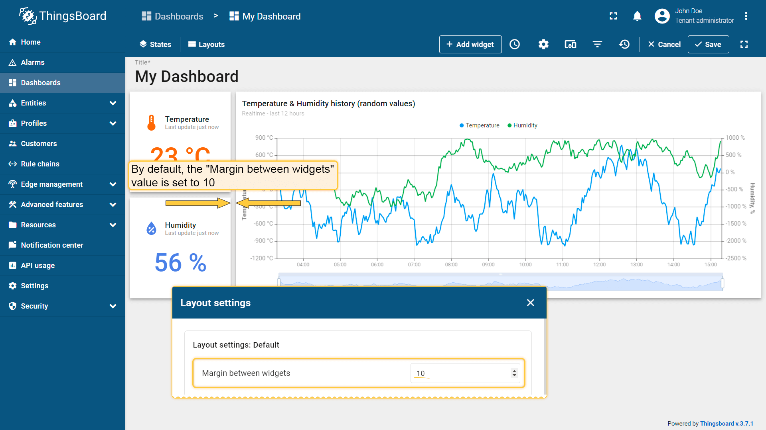This screenshot has height=430, width=766.
Task: Expand the Entities sidebar section
Action: (x=113, y=103)
